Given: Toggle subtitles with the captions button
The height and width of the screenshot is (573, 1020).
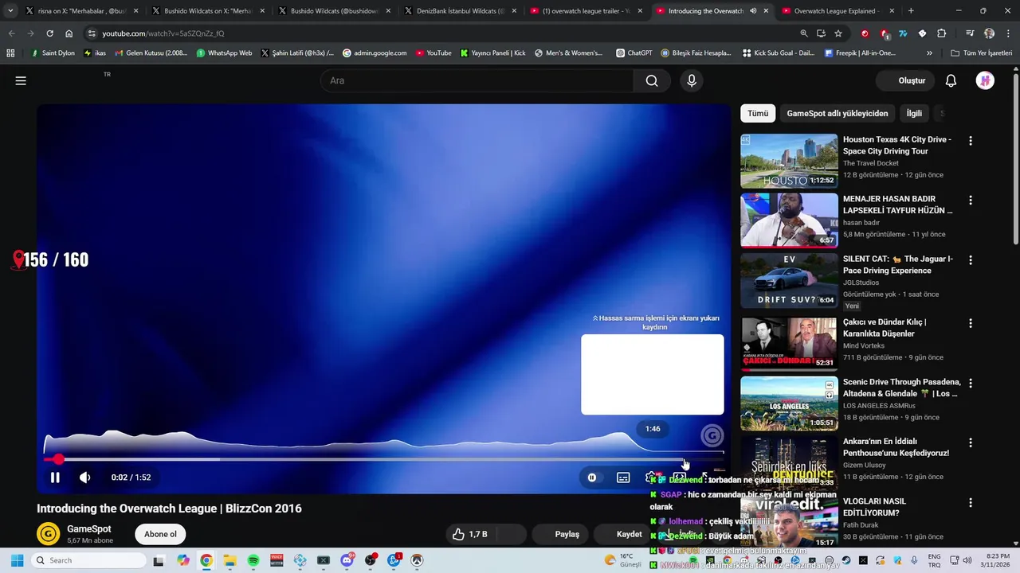Looking at the screenshot, I should tap(623, 477).
